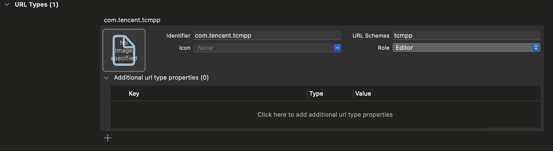Open the Role popup showing Editor

(463, 48)
